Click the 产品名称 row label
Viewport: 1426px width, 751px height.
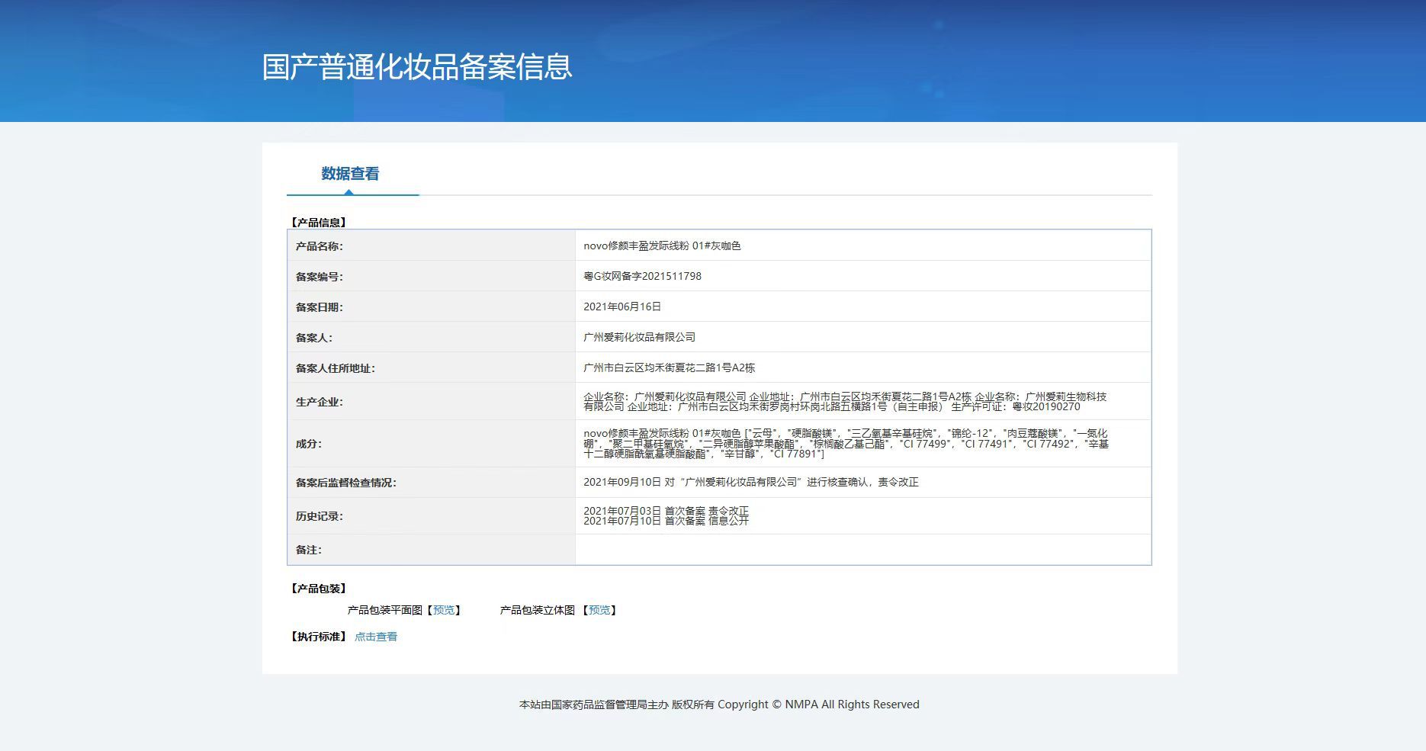(x=320, y=246)
